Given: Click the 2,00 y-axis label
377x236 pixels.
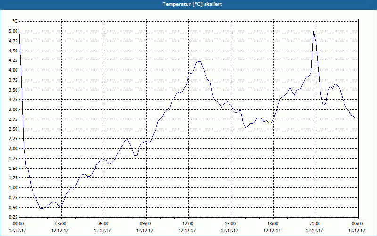Looking at the screenshot, I should [13, 149].
